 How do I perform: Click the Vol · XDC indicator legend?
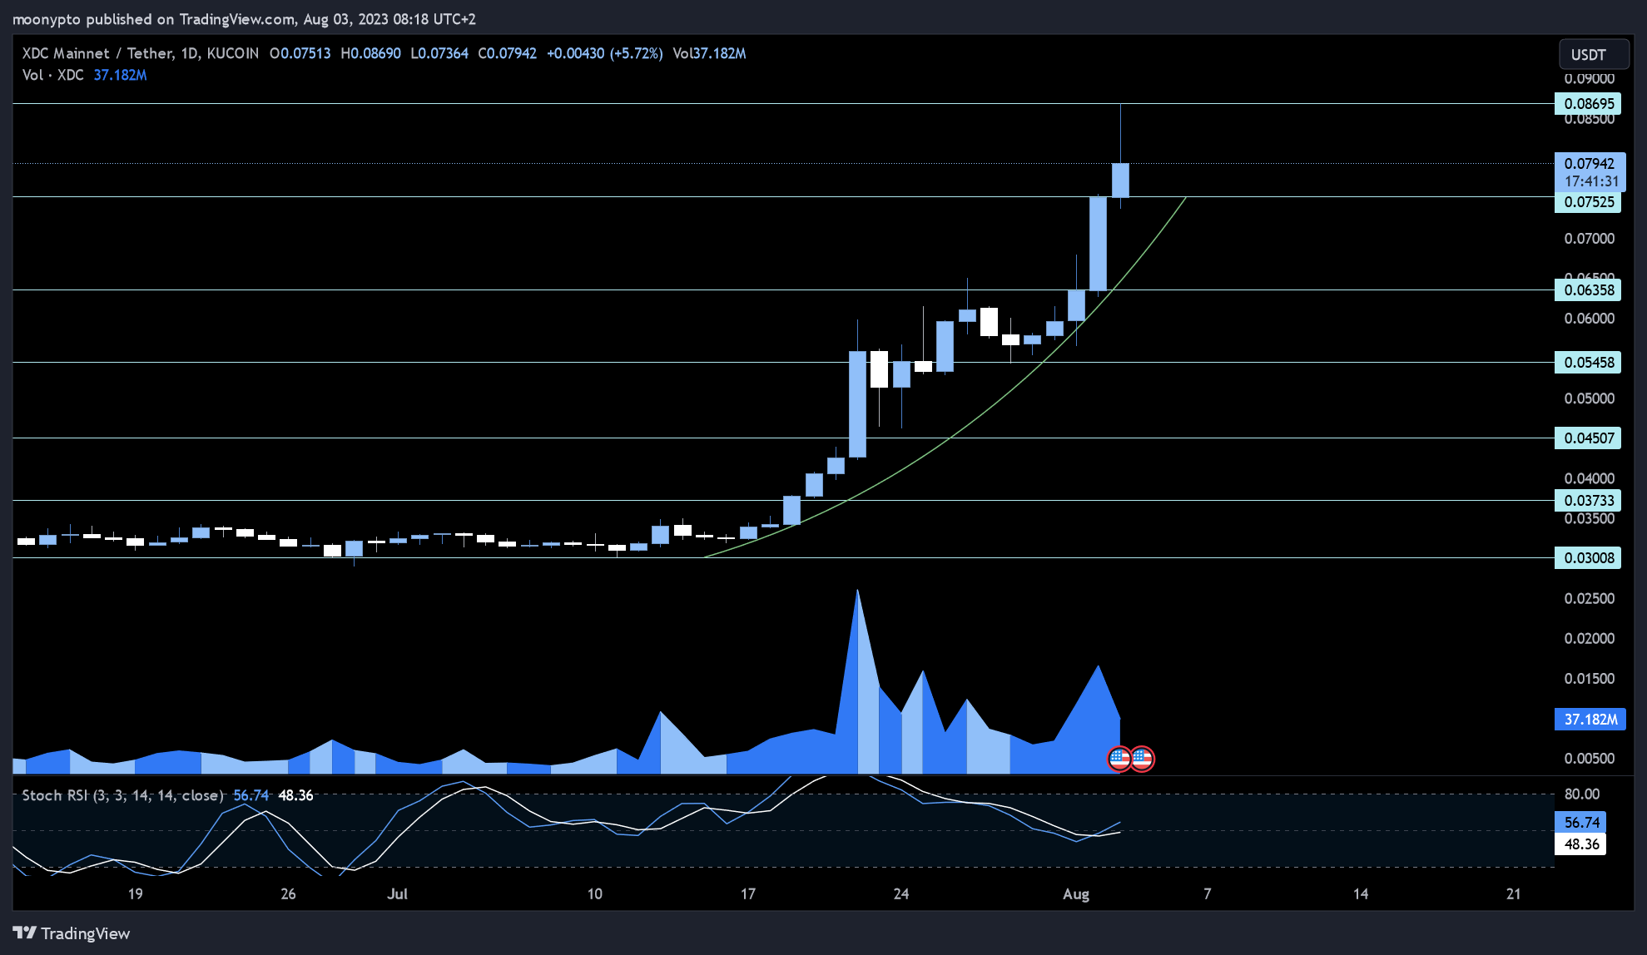(x=52, y=75)
